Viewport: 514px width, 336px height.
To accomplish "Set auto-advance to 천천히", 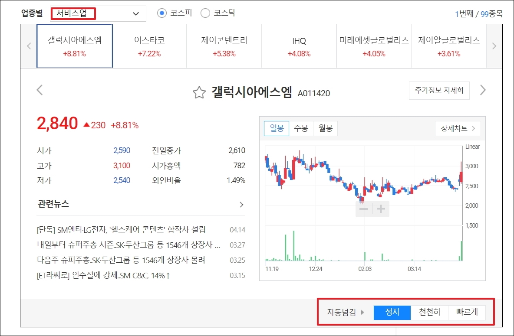I will (429, 313).
